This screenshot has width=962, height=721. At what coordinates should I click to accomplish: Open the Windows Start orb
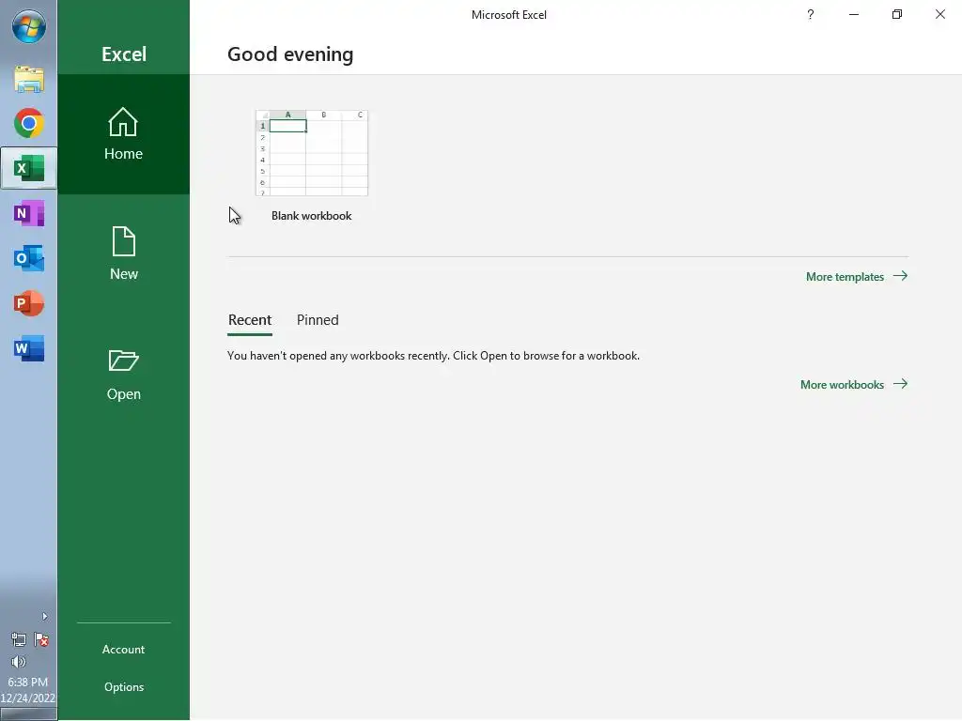point(29,26)
